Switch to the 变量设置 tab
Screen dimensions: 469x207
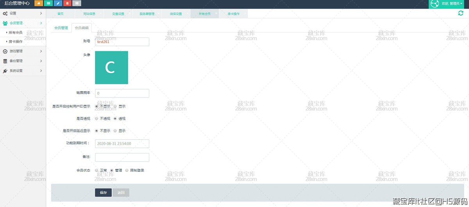click(x=118, y=14)
